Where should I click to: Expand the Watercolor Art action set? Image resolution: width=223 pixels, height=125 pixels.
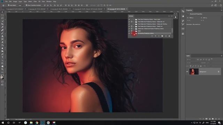(x=134, y=22)
